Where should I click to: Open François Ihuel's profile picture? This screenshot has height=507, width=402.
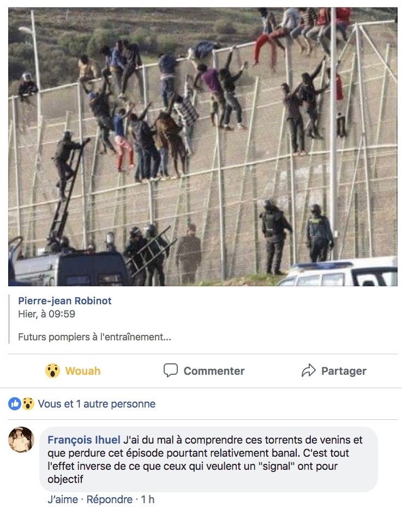pos(21,439)
